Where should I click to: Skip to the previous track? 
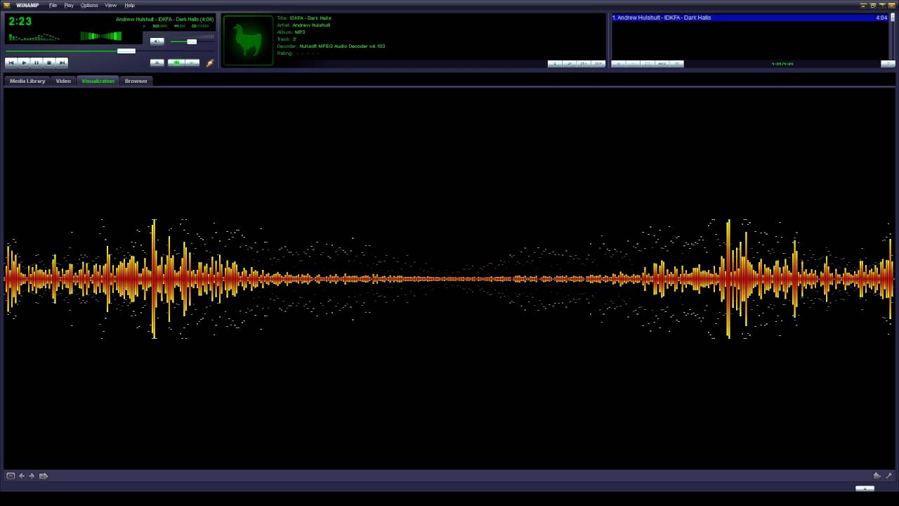coord(11,63)
